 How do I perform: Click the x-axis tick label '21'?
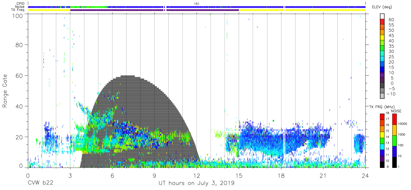pyautogui.click(x=323, y=175)
